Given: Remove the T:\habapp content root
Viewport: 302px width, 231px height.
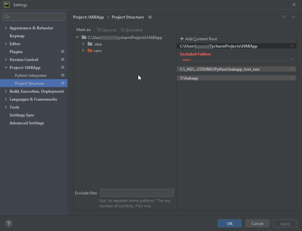Looking at the screenshot, I should coord(292,78).
